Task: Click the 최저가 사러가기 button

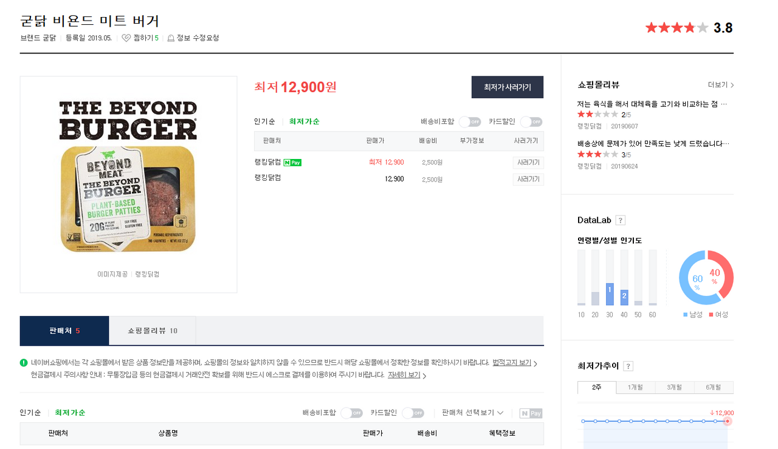Action: (508, 87)
